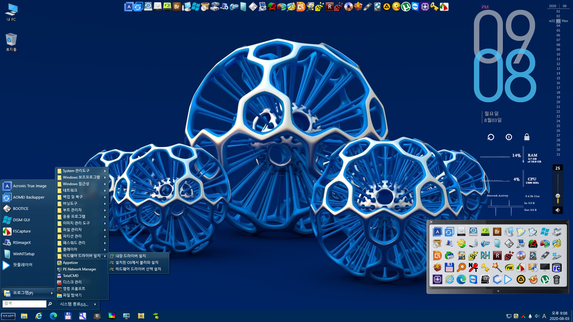Launch RSImageX from start menu list

pyautogui.click(x=28, y=243)
